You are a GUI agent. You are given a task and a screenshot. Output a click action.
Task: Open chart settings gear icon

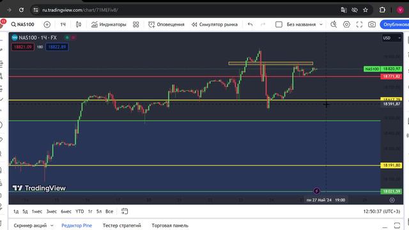pyautogui.click(x=346, y=24)
